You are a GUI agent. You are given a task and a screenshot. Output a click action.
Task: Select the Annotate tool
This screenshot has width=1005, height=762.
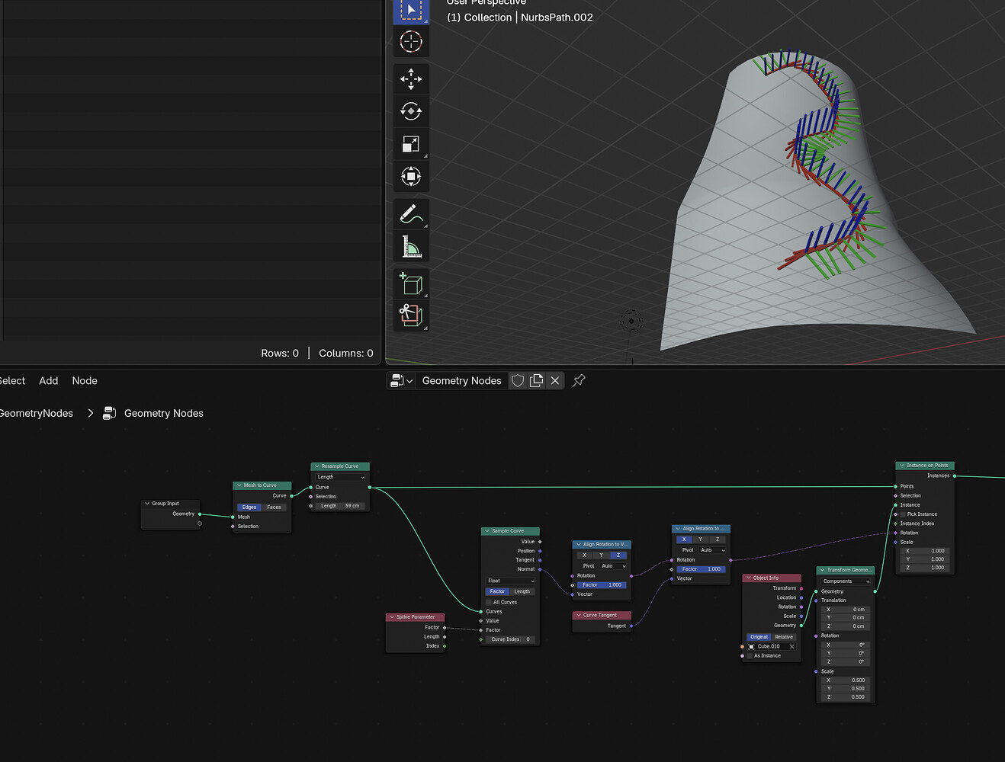[411, 214]
